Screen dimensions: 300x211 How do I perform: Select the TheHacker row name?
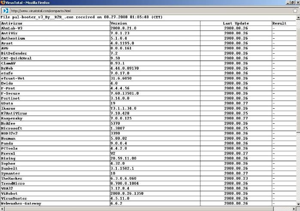point(12,178)
